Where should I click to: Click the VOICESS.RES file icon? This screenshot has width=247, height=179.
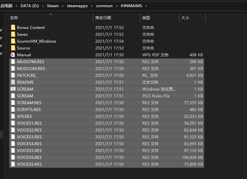(13, 164)
